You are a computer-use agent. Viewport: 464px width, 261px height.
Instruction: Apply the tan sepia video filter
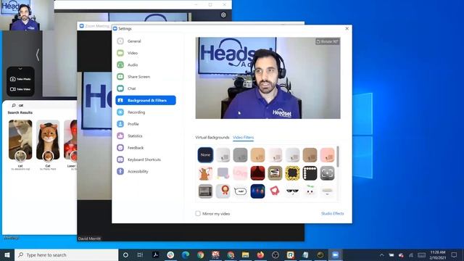(x=258, y=154)
